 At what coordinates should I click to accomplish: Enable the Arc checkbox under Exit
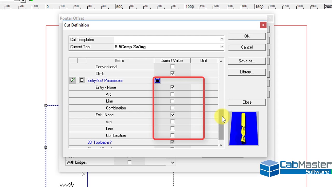(x=172, y=122)
